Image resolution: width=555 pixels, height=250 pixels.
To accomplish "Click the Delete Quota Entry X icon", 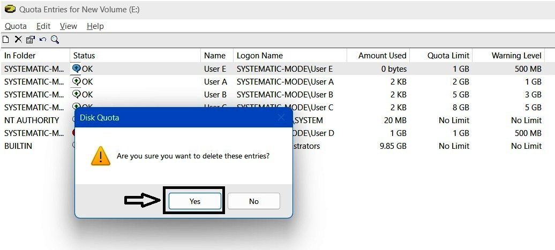I will (x=18, y=40).
